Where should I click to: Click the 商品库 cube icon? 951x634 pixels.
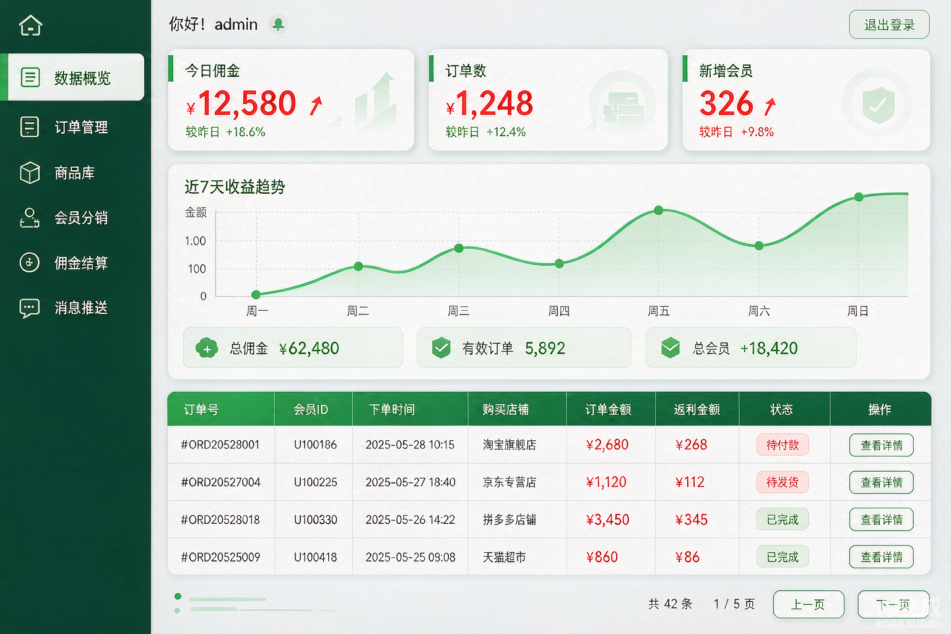30,173
